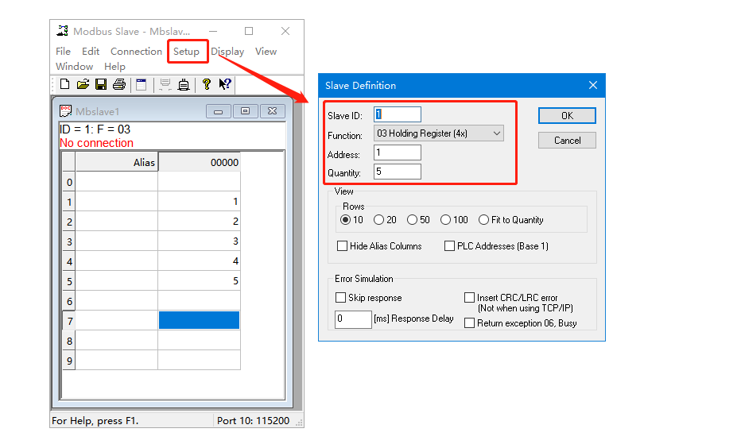741x444 pixels.
Task: Click Cancel in Slave Definition dialog
Action: tap(567, 141)
